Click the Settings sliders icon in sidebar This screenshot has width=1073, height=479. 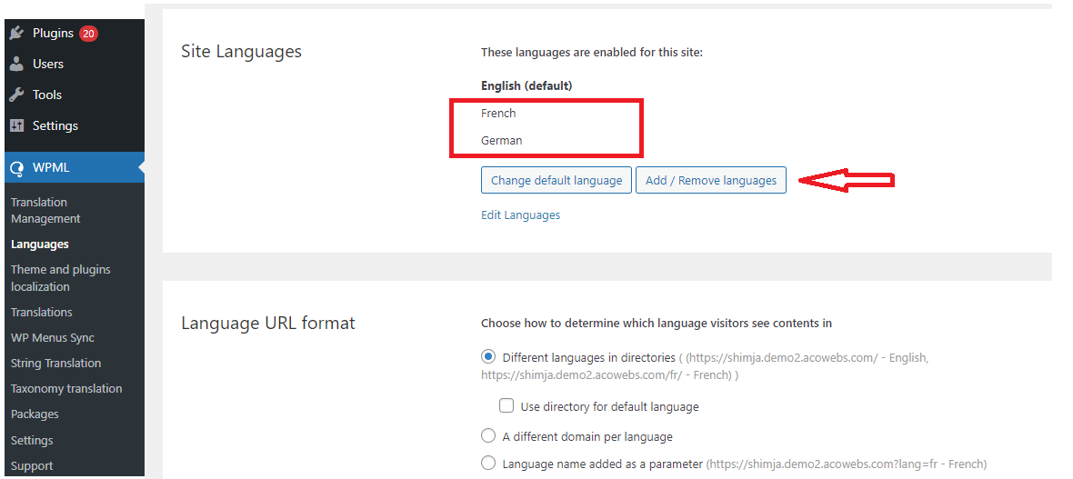pos(17,126)
